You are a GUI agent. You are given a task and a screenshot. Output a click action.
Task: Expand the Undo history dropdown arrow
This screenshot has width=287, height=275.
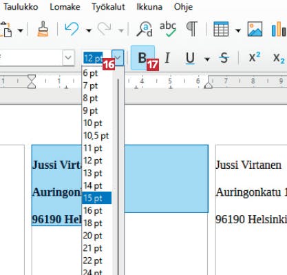pyautogui.click(x=89, y=30)
